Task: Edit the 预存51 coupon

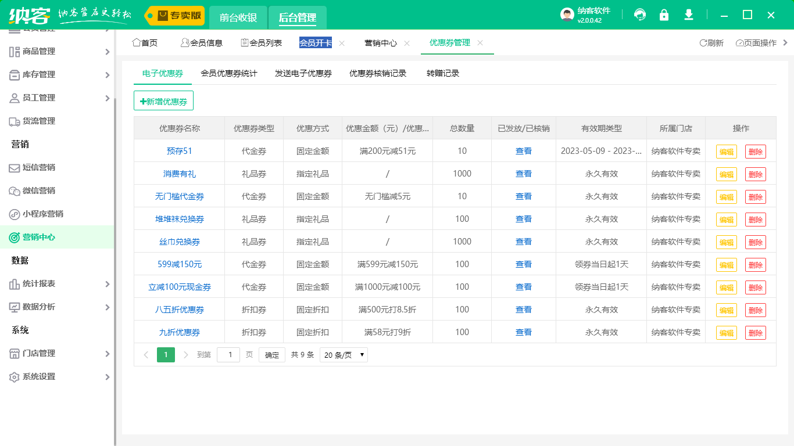Action: (726, 152)
